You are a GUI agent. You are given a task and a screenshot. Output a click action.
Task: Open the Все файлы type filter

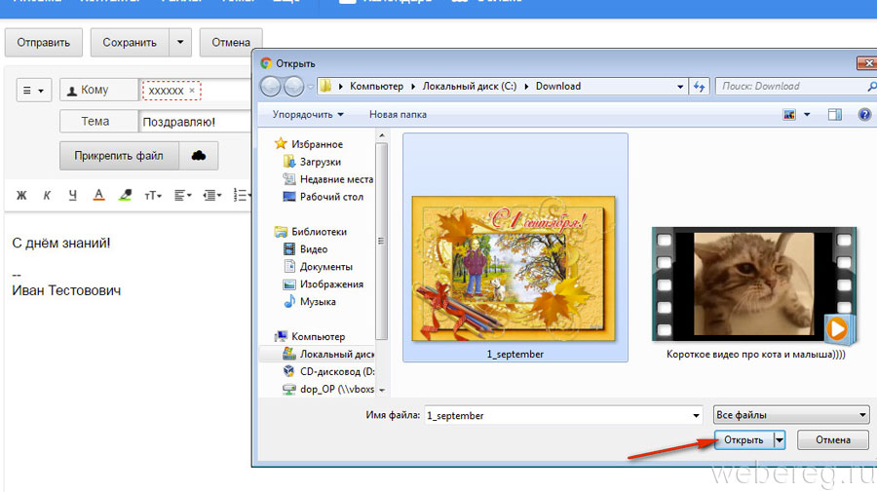(x=791, y=415)
